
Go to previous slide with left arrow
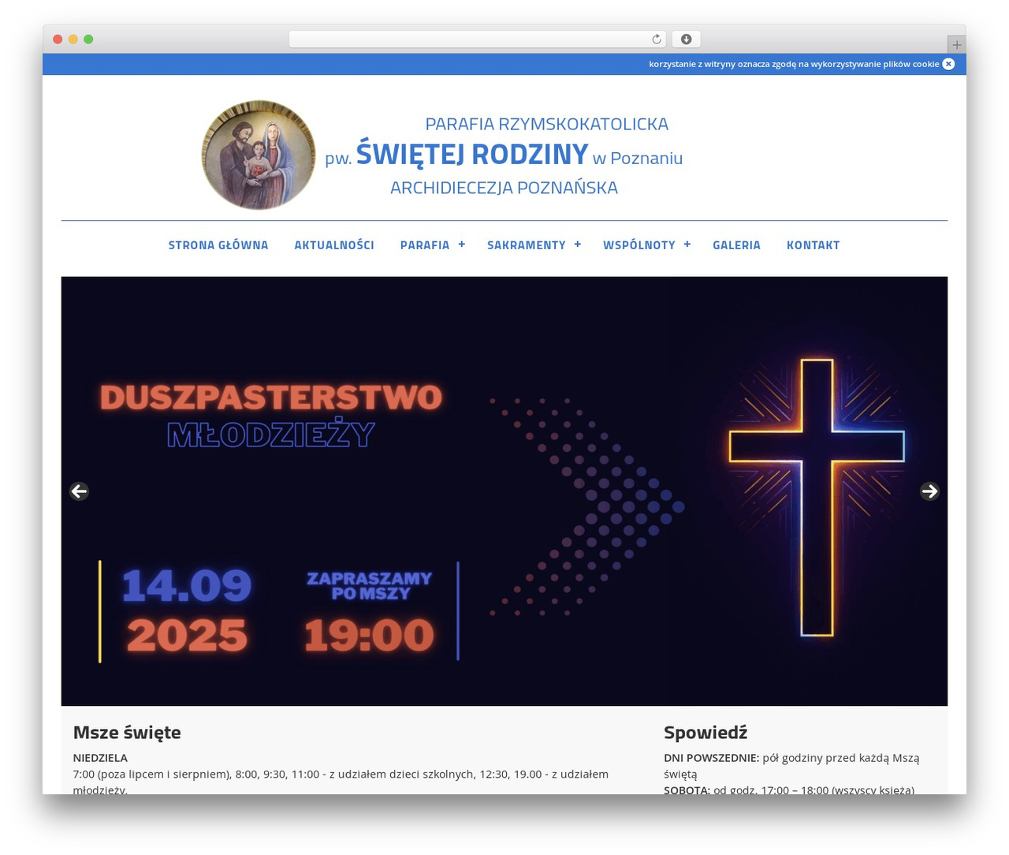click(79, 491)
